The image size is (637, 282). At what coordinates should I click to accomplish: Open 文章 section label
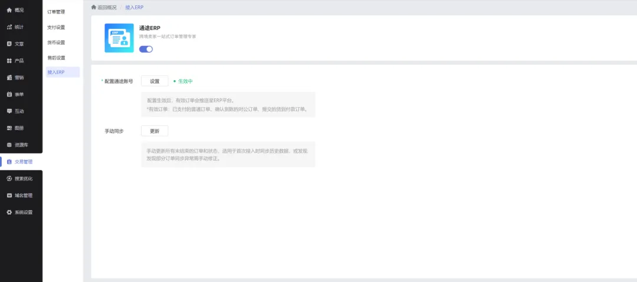click(19, 44)
